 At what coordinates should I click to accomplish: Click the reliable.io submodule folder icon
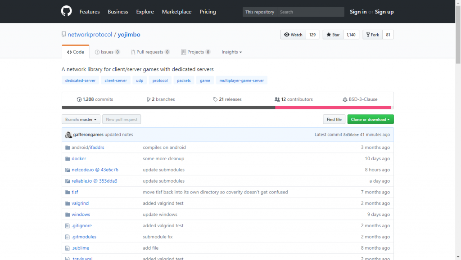coord(68,181)
